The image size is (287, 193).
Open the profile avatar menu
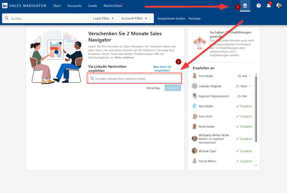(x=279, y=6)
